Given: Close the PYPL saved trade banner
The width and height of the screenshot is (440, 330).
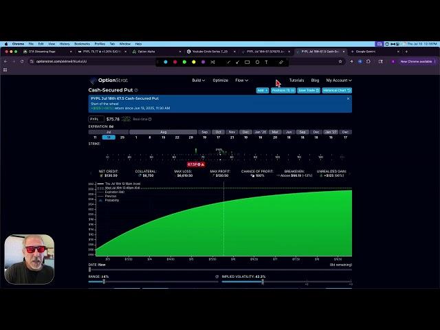Looking at the screenshot, I should (349, 99).
